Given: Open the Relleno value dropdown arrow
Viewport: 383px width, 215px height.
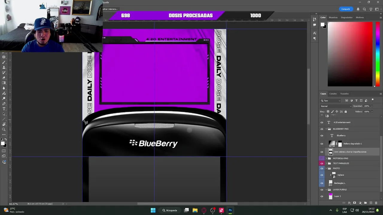Looking at the screenshot, I should click(x=372, y=112).
